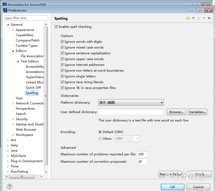Collapse the Text Editors tree node
The image size is (215, 191).
[x=18, y=62]
